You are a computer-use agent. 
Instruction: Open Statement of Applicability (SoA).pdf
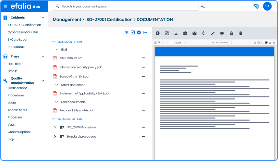click(x=84, y=93)
